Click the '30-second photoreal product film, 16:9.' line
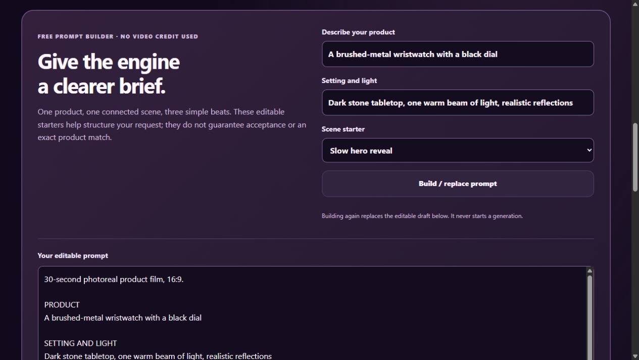 point(114,279)
